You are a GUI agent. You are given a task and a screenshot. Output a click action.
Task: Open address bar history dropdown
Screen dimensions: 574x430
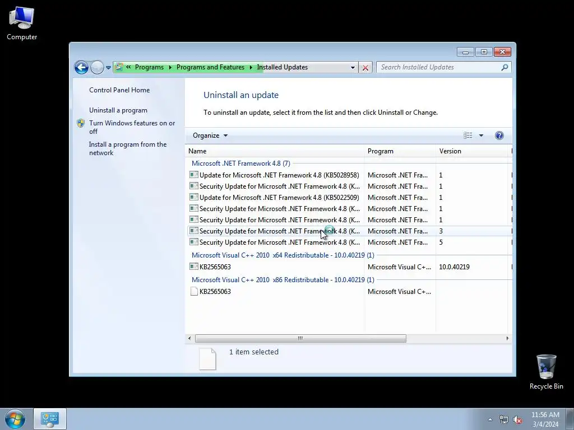click(353, 68)
